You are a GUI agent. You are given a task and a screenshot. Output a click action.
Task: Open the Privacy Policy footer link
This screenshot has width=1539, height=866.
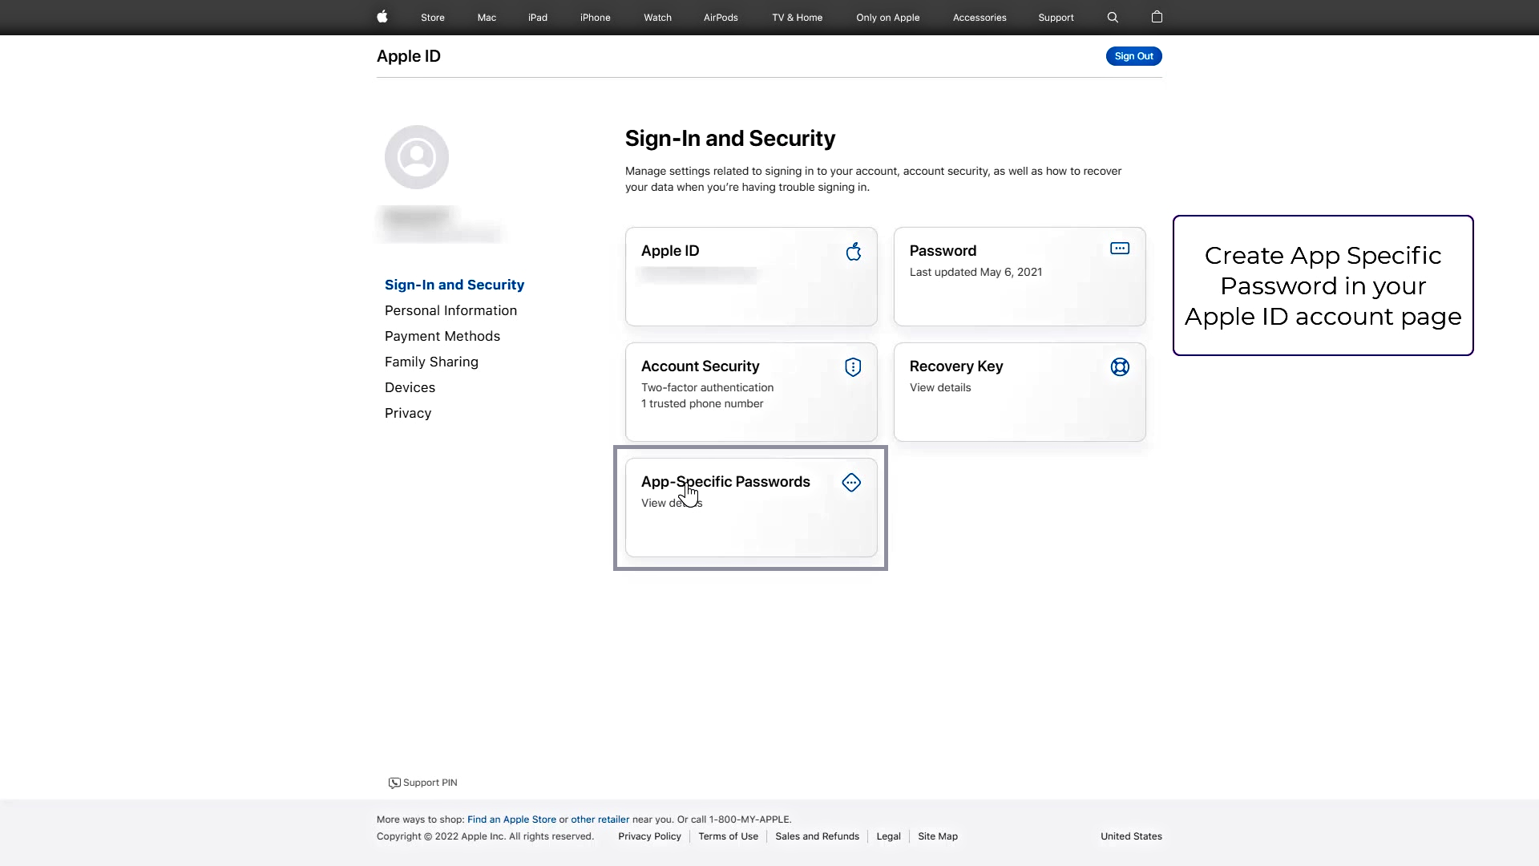pyautogui.click(x=649, y=836)
